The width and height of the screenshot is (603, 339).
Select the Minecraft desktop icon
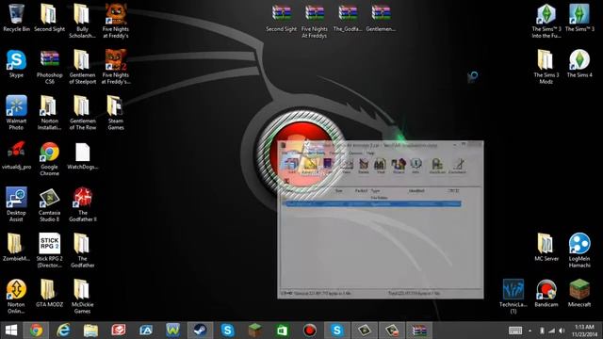(579, 293)
